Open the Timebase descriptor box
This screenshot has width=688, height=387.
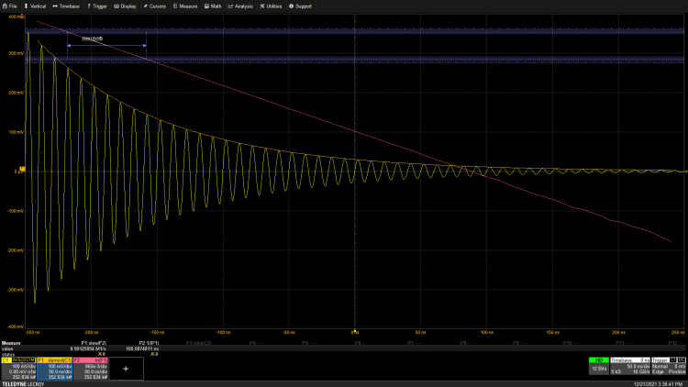(x=630, y=366)
